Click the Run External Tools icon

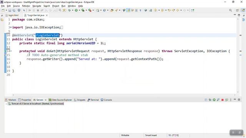90,10
